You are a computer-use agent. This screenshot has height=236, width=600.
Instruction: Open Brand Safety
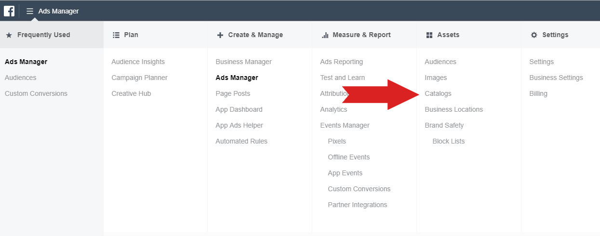pos(444,125)
